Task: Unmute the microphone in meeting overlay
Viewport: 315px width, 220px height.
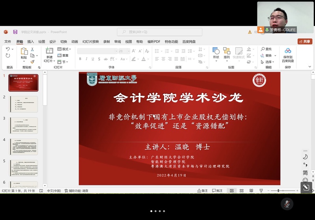Action: click(x=287, y=204)
